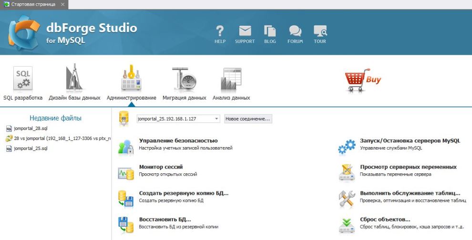Click the Buy shopping cart icon
Image resolution: width=472 pixels, height=240 pixels.
[x=363, y=80]
